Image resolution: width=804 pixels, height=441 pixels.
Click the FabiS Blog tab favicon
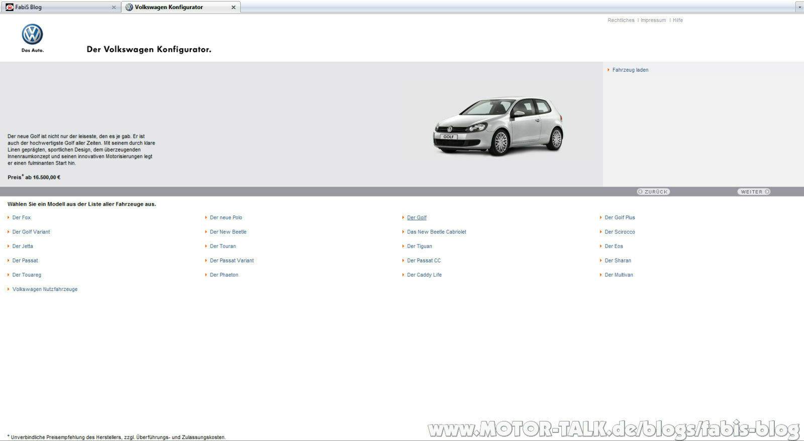(10, 7)
